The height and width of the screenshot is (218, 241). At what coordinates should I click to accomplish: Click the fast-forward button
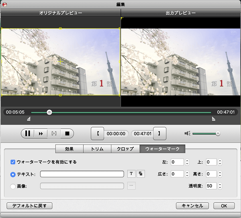41,133
